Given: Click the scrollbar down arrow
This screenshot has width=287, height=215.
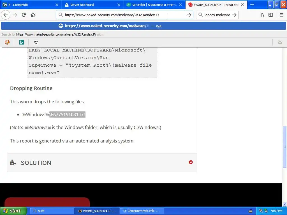Looking at the screenshot, I should [285, 204].
